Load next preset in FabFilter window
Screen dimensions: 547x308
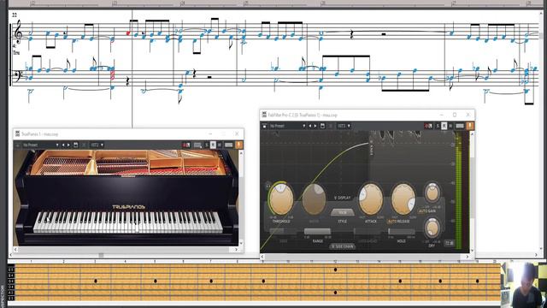point(315,126)
